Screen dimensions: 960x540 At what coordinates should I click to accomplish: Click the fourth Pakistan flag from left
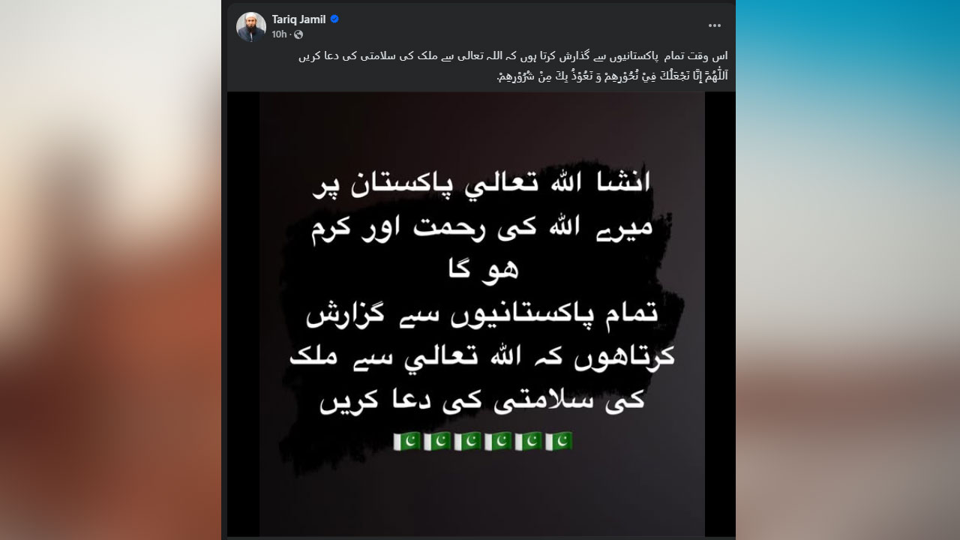pos(498,442)
